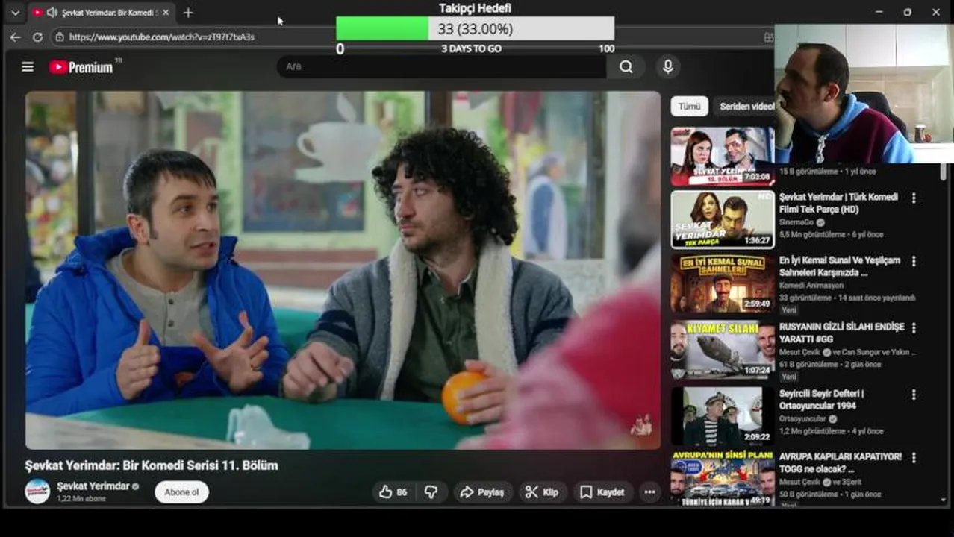Click title AVRUPA KAPILARI KAPATIYOR! TOGG ne olacak?
The image size is (954, 537).
pos(841,462)
